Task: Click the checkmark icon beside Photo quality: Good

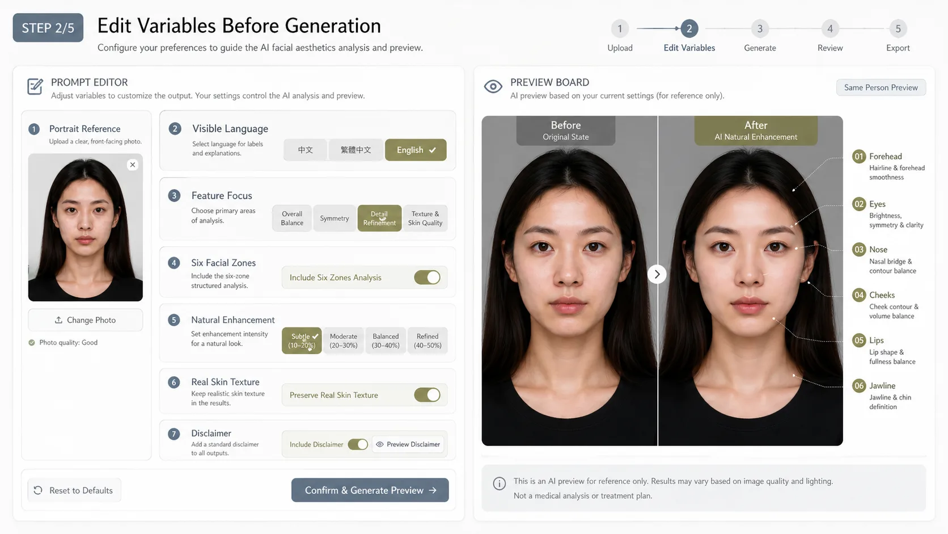Action: tap(32, 342)
